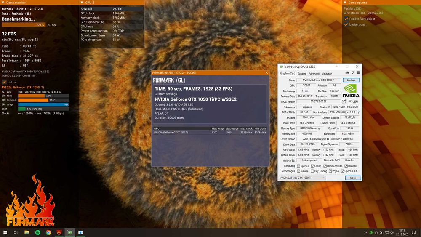
Task: Click the benchmark 100% progress bar
Action: (x=24, y=25)
